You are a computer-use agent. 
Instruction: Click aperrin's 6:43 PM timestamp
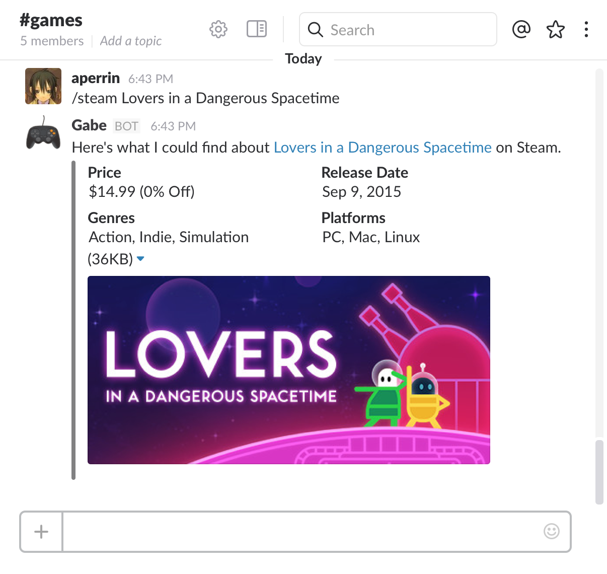[x=150, y=79]
